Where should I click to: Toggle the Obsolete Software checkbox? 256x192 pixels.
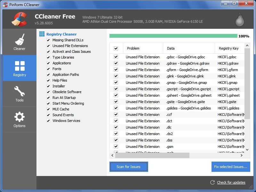coord(48,92)
